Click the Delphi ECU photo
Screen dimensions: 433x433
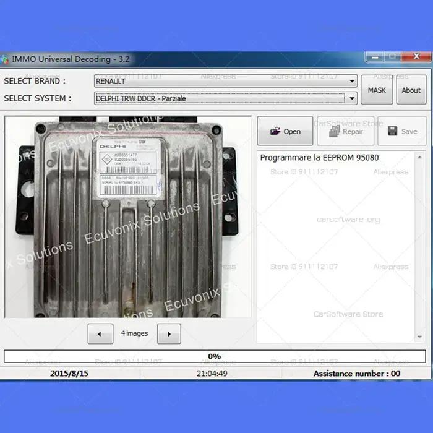point(128,217)
